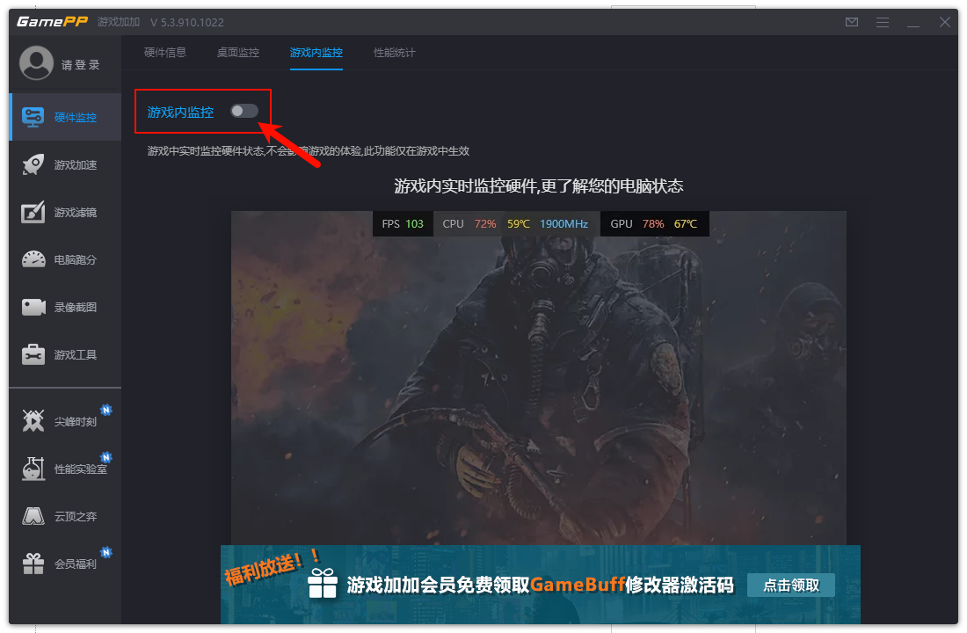The width and height of the screenshot is (967, 633).
Task: Open the hamburger menu in title bar
Action: tap(883, 22)
